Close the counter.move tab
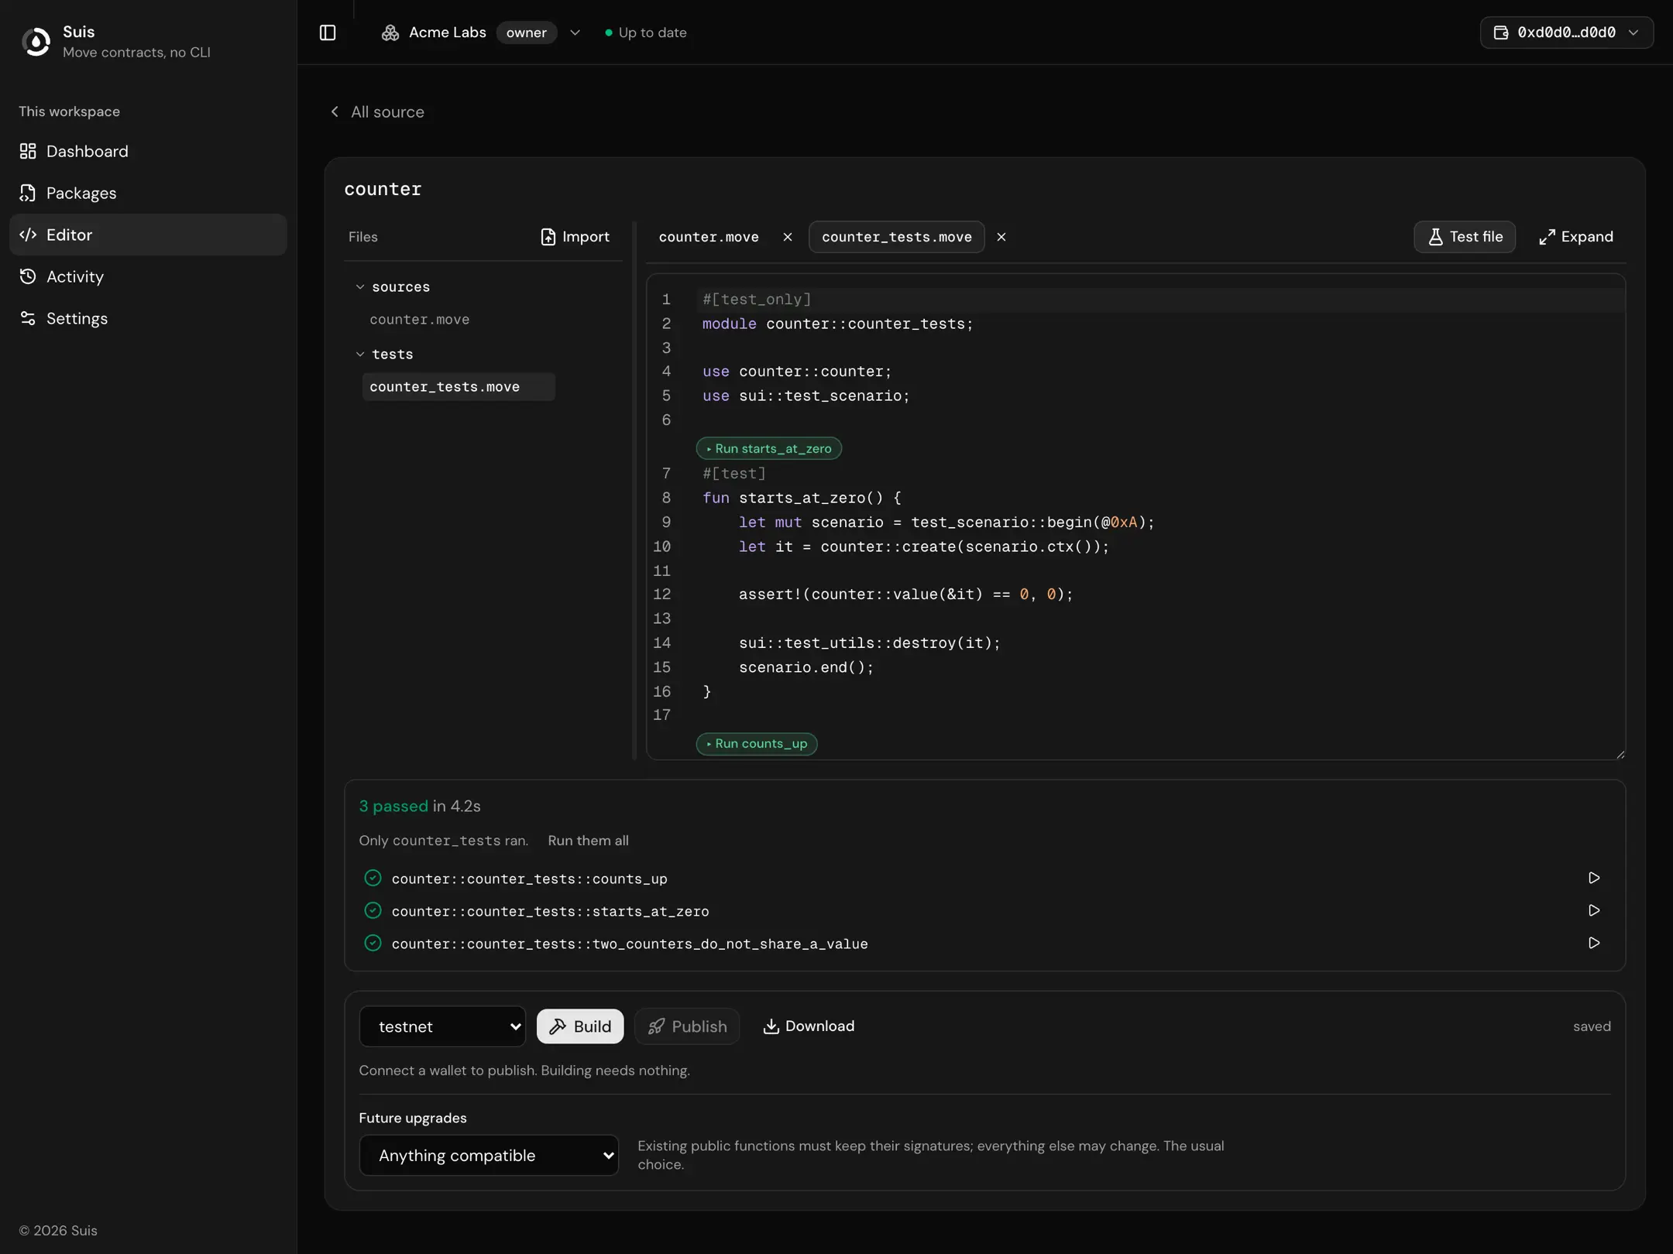Viewport: 1673px width, 1254px height. 788,237
